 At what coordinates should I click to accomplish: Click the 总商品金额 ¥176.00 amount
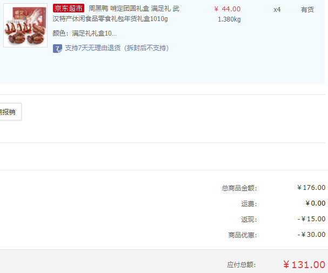pos(311,188)
